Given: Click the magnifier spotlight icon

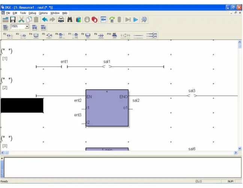Looking at the screenshot, I should [x=144, y=20].
